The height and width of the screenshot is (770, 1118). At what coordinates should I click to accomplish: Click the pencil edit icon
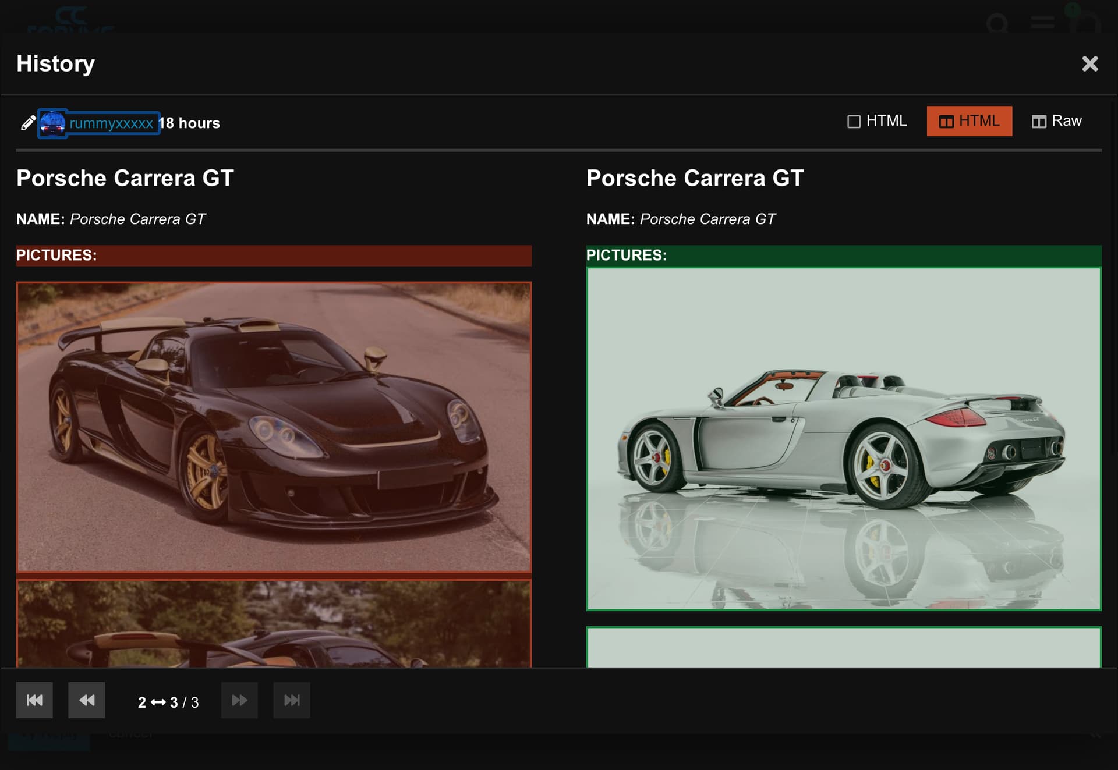coord(28,123)
